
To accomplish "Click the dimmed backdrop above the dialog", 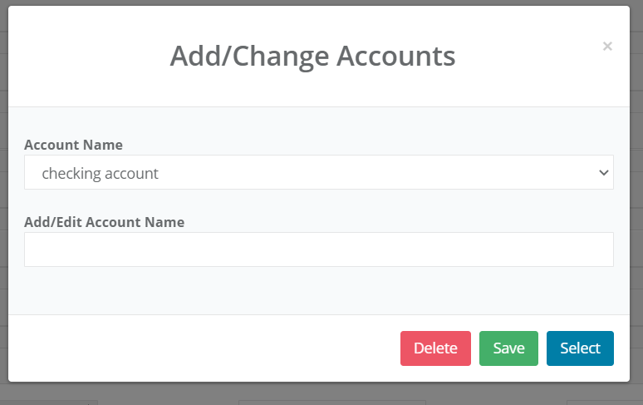I will tap(321, 2).
